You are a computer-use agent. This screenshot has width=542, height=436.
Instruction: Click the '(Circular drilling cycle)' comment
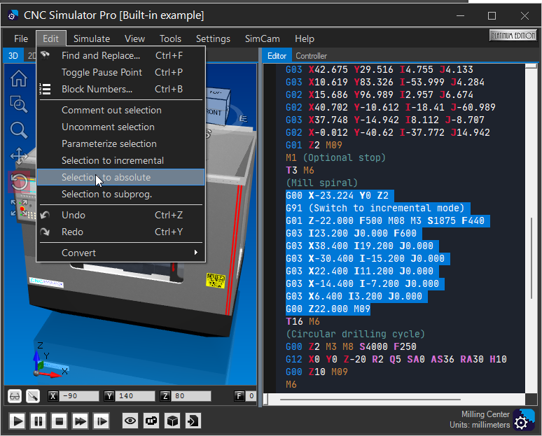pyautogui.click(x=355, y=334)
